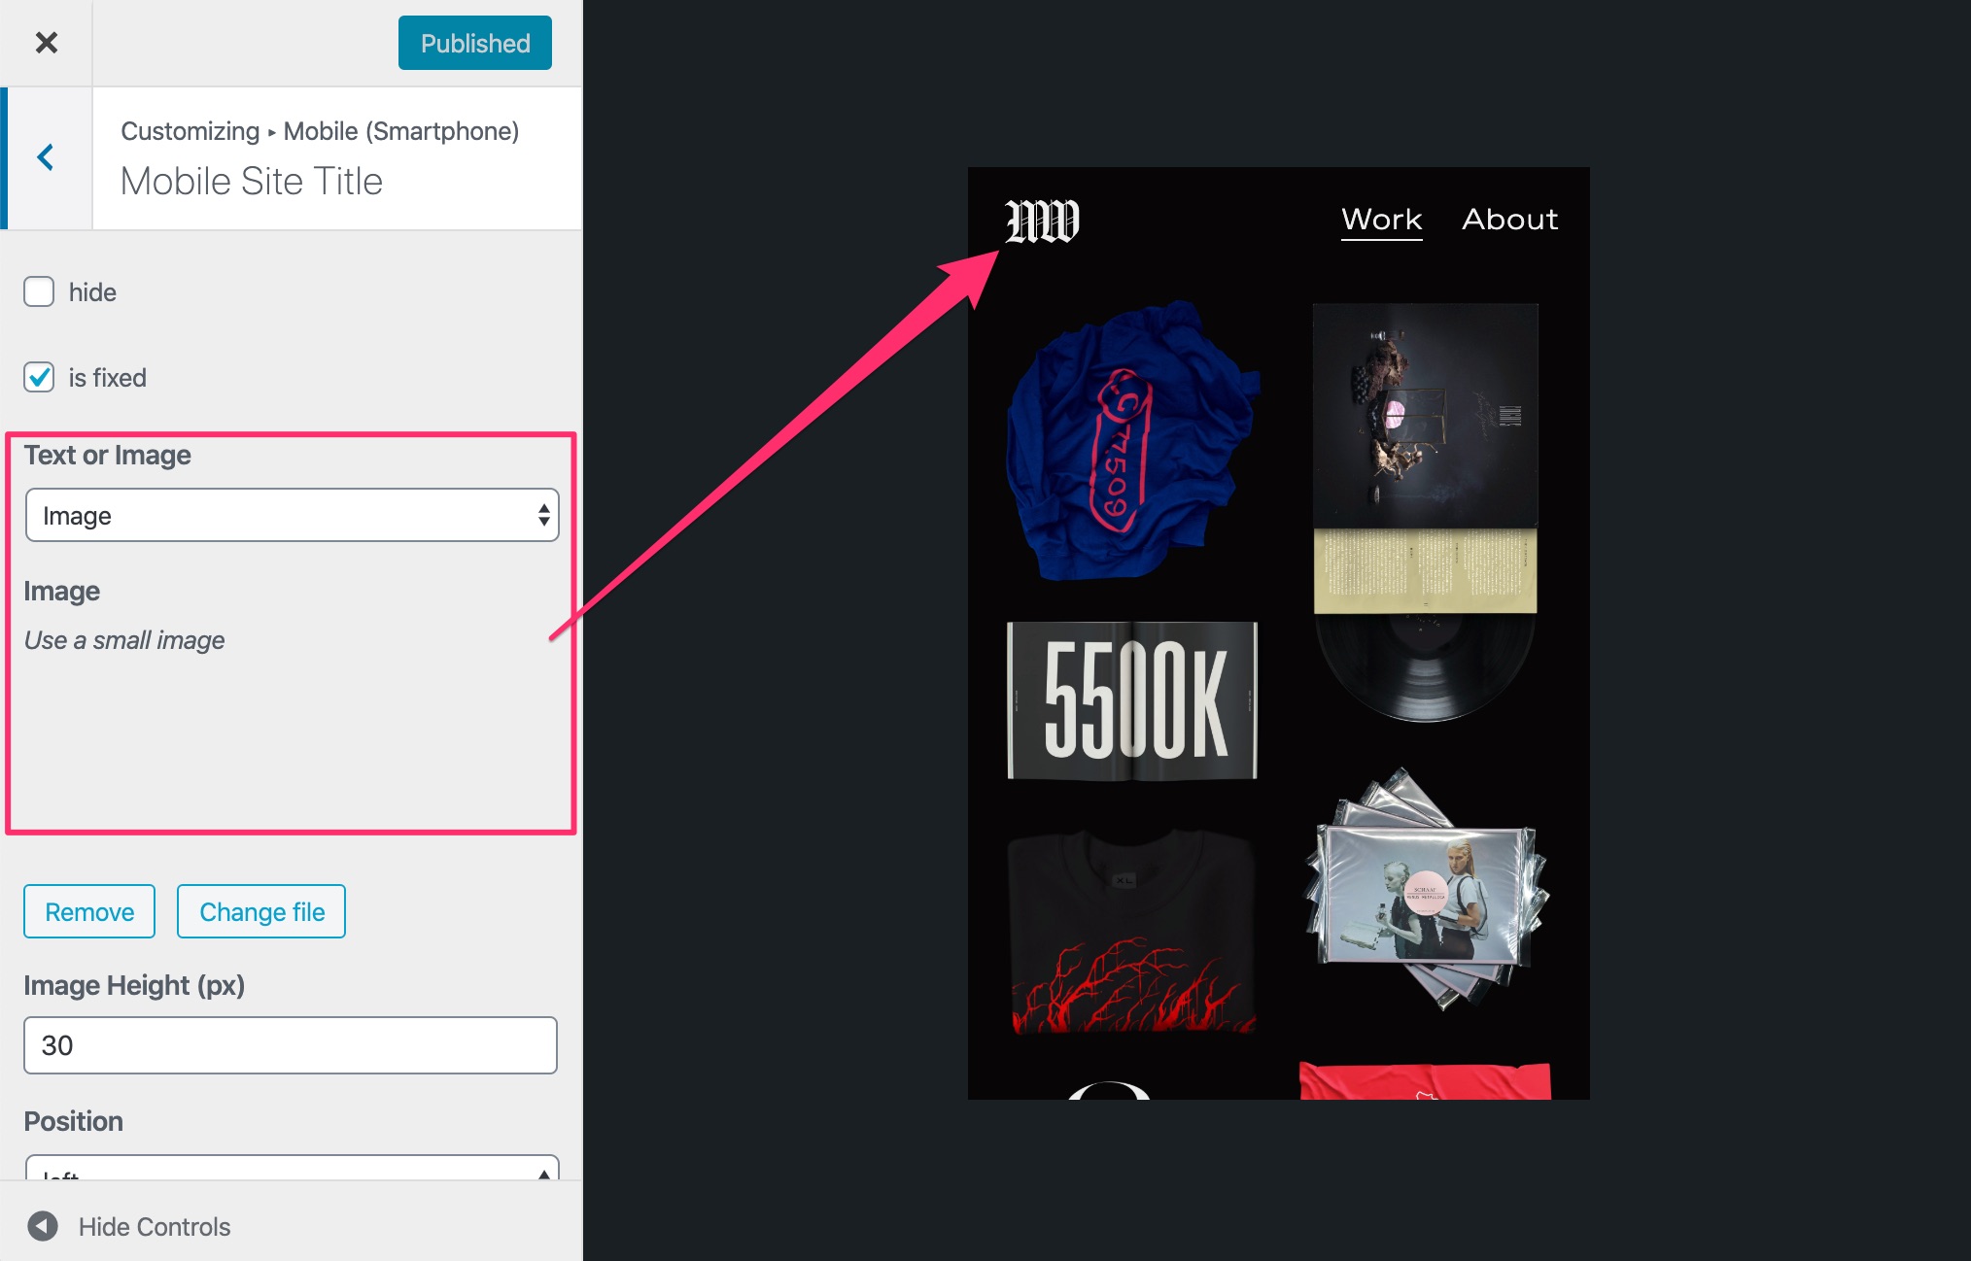
Task: Enable the hide checkbox
Action: pyautogui.click(x=39, y=291)
